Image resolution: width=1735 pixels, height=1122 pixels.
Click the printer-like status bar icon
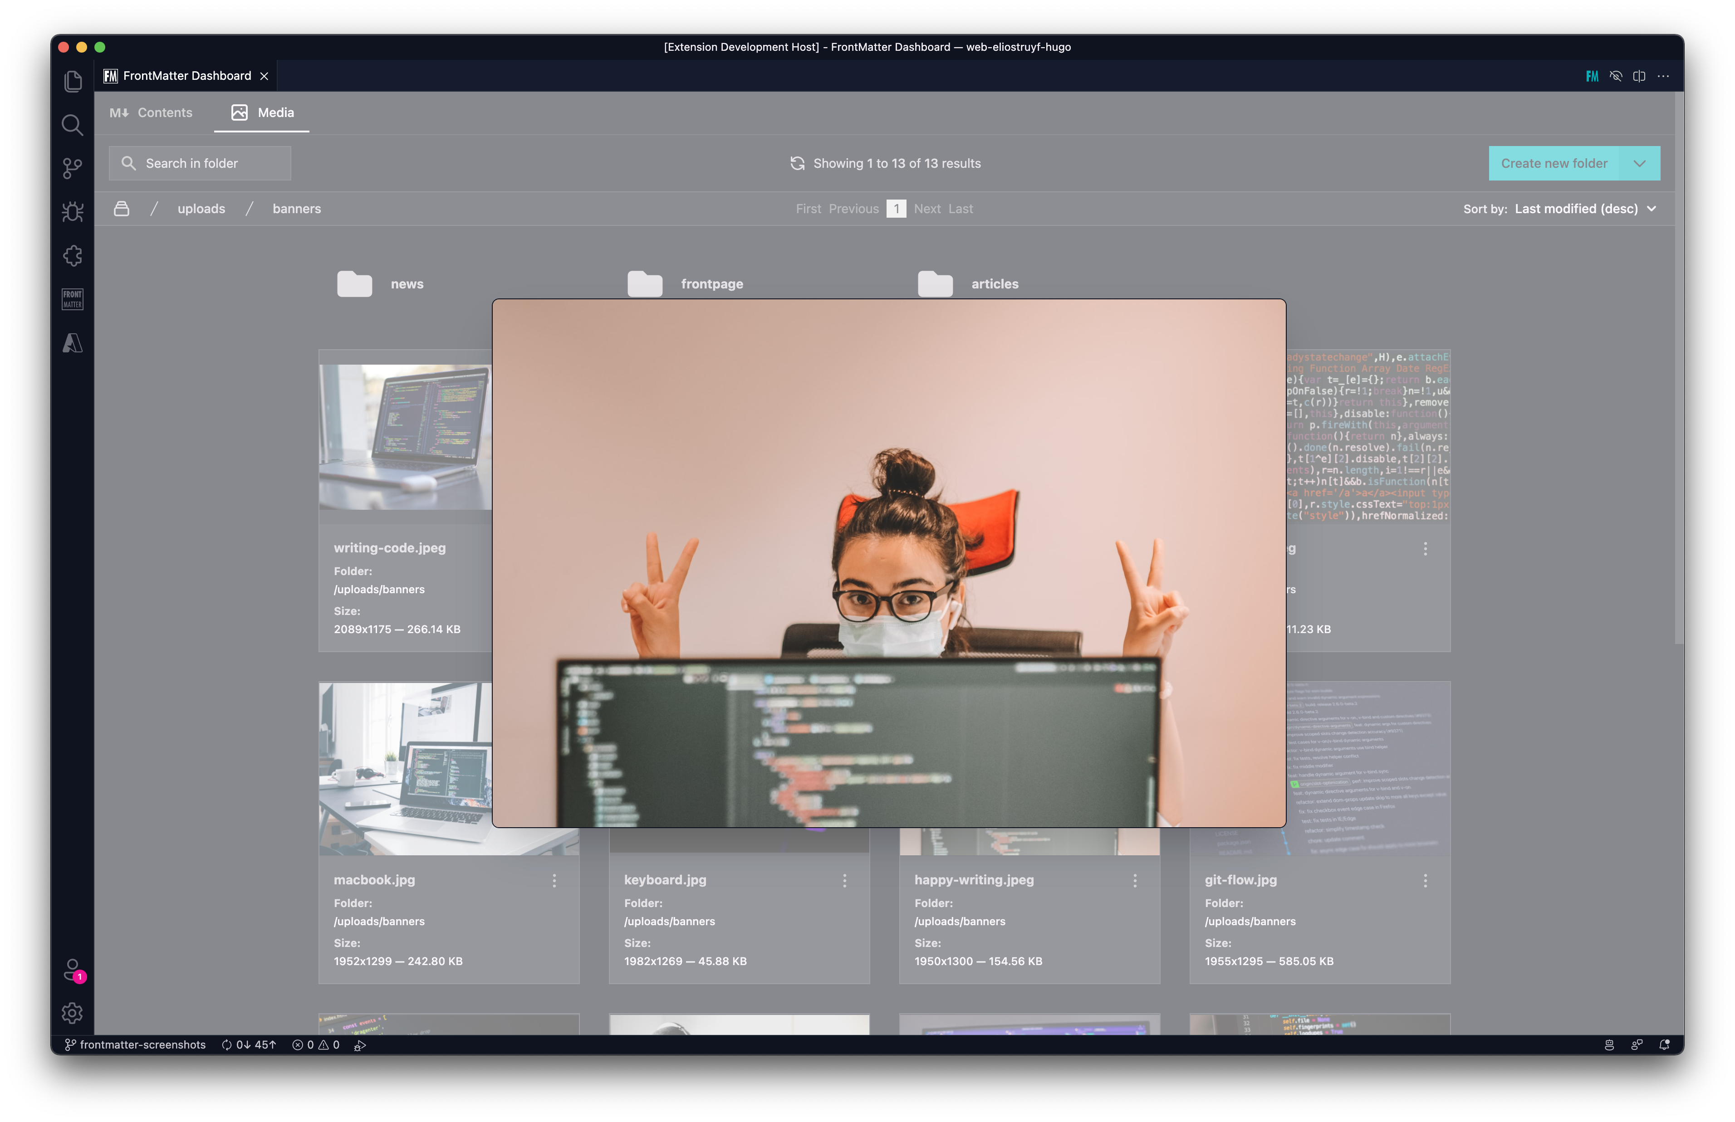pyautogui.click(x=1609, y=1045)
